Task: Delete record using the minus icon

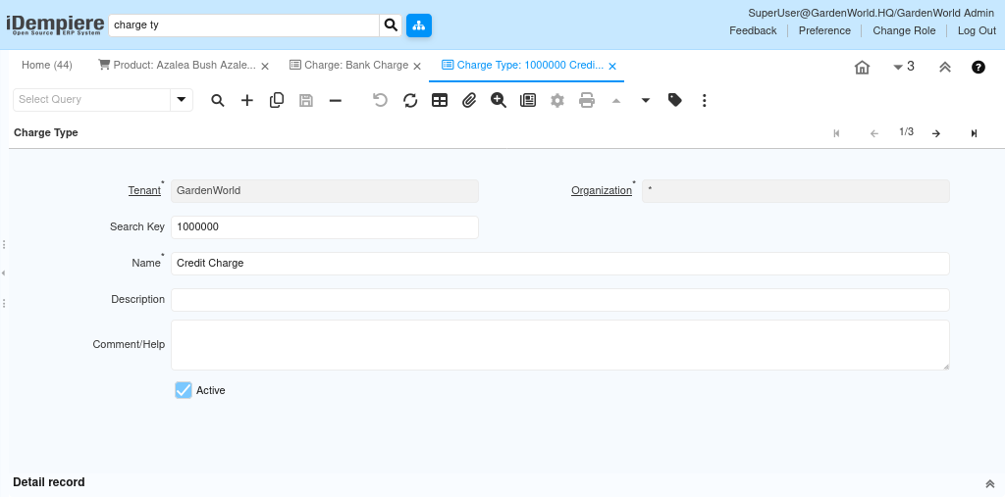Action: 336,100
